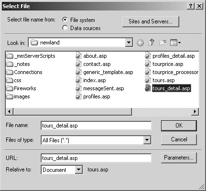
Task: Open the Relative to Document dropdown
Action: [x=78, y=170]
